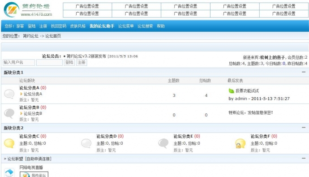Click the 最后发表 column header
This screenshot has height=177, width=309.
(x=235, y=81)
